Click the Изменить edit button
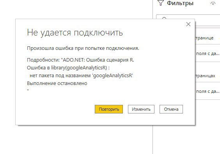The height and width of the screenshot is (154, 220). (141, 109)
